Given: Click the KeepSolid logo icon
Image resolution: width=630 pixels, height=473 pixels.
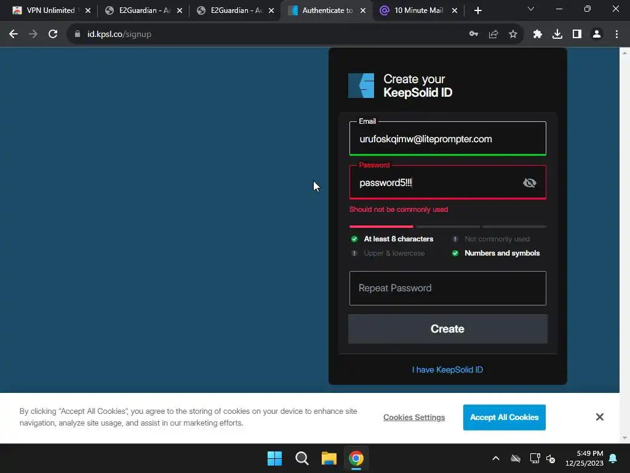Looking at the screenshot, I should pyautogui.click(x=361, y=85).
